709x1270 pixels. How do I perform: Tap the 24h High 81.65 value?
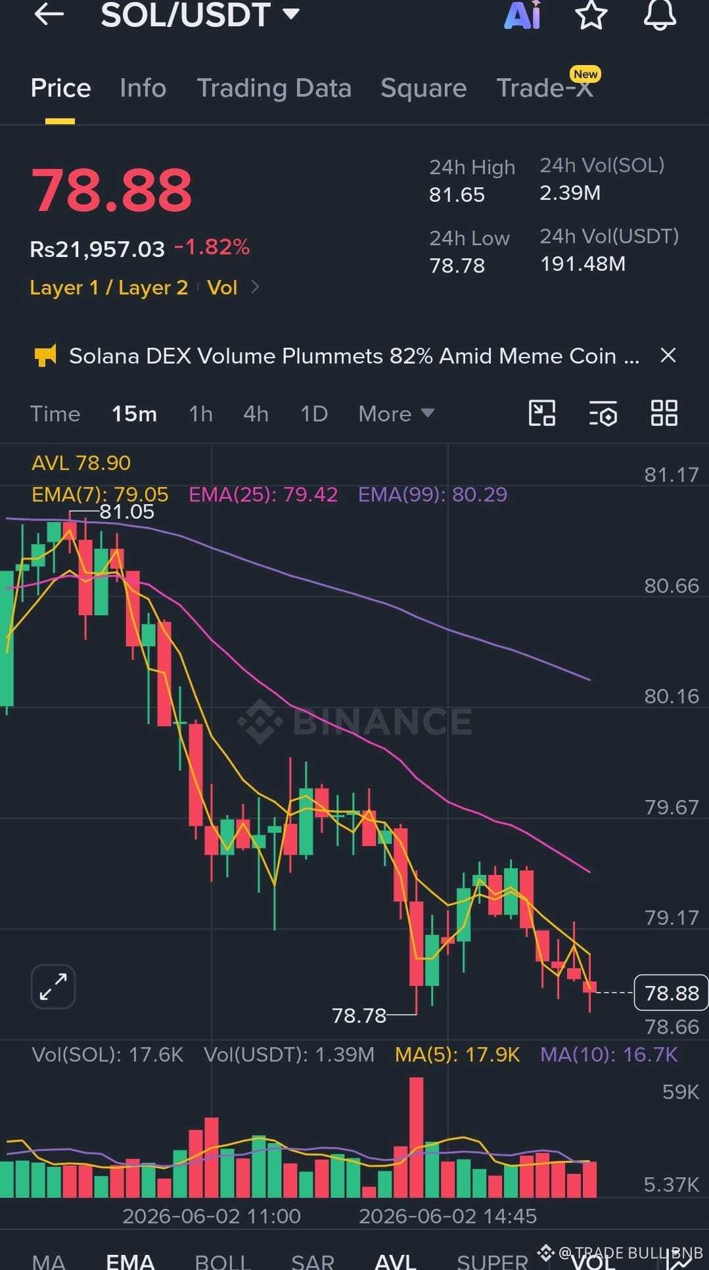click(457, 195)
